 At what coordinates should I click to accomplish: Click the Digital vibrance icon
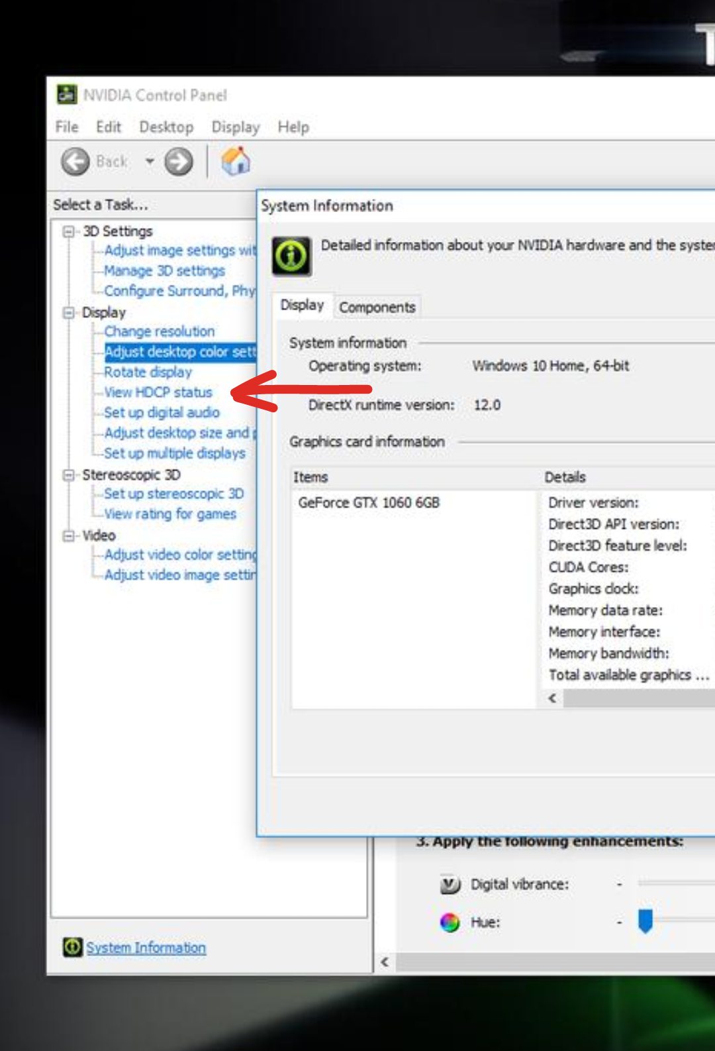450,885
